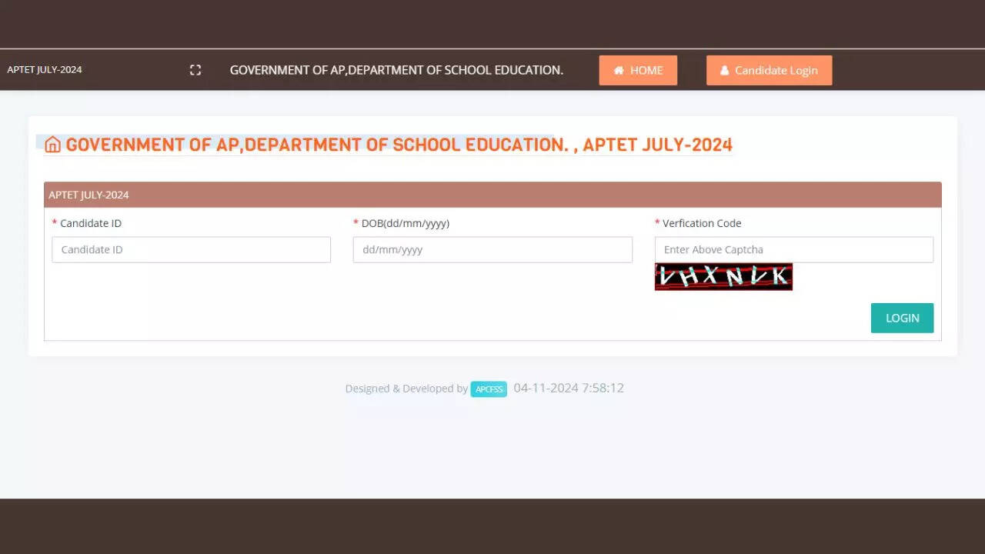Click the white department title in navbar
Viewport: 985px width, 554px height.
(396, 70)
